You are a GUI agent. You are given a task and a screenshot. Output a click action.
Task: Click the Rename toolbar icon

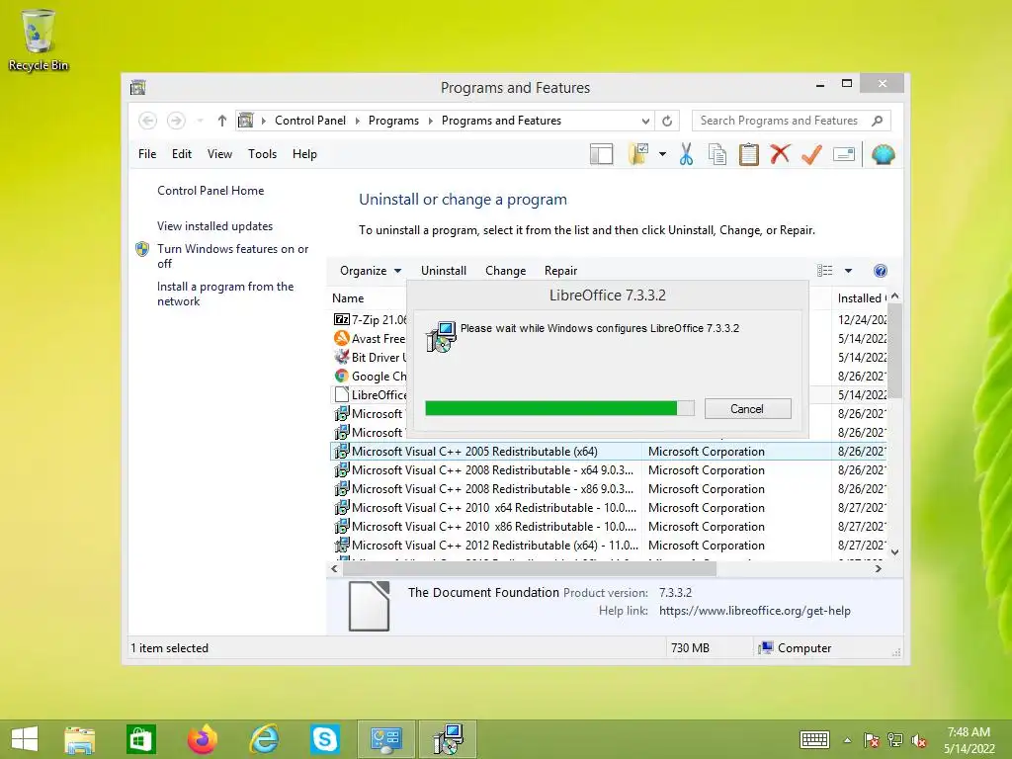tap(844, 154)
